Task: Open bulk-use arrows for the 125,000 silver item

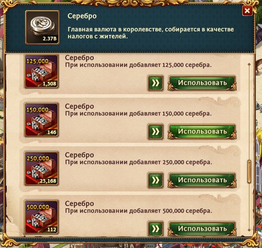Action: (155, 83)
